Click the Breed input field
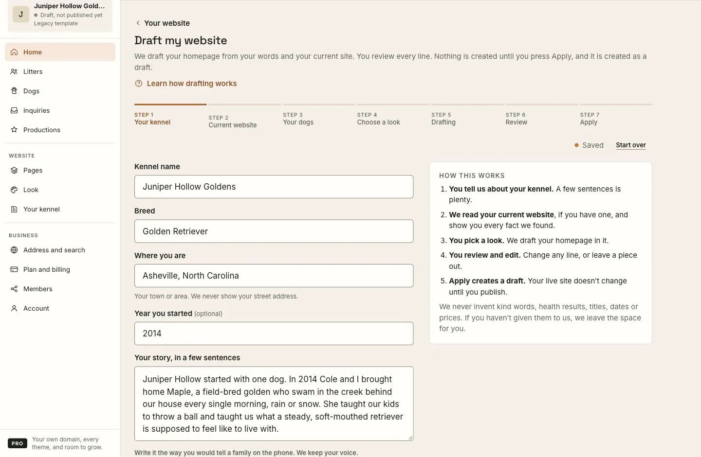This screenshot has width=701, height=457. pos(274,231)
